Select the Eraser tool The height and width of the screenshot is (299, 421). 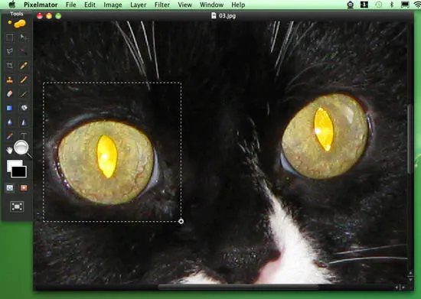(10, 94)
